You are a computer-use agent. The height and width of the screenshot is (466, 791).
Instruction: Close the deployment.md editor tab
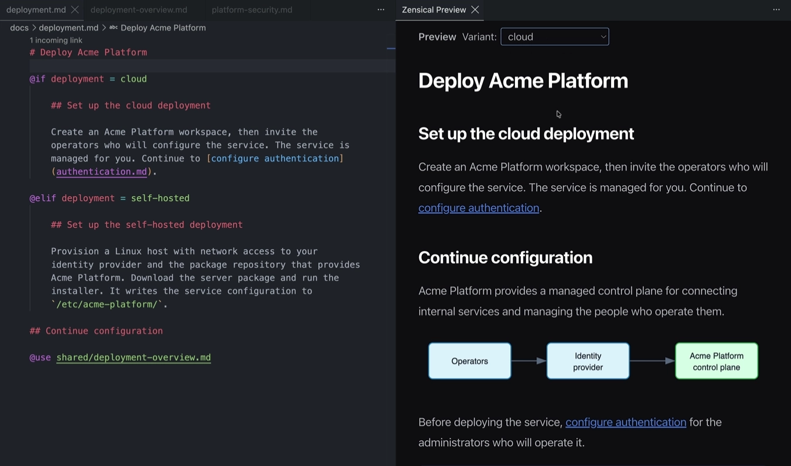point(74,10)
